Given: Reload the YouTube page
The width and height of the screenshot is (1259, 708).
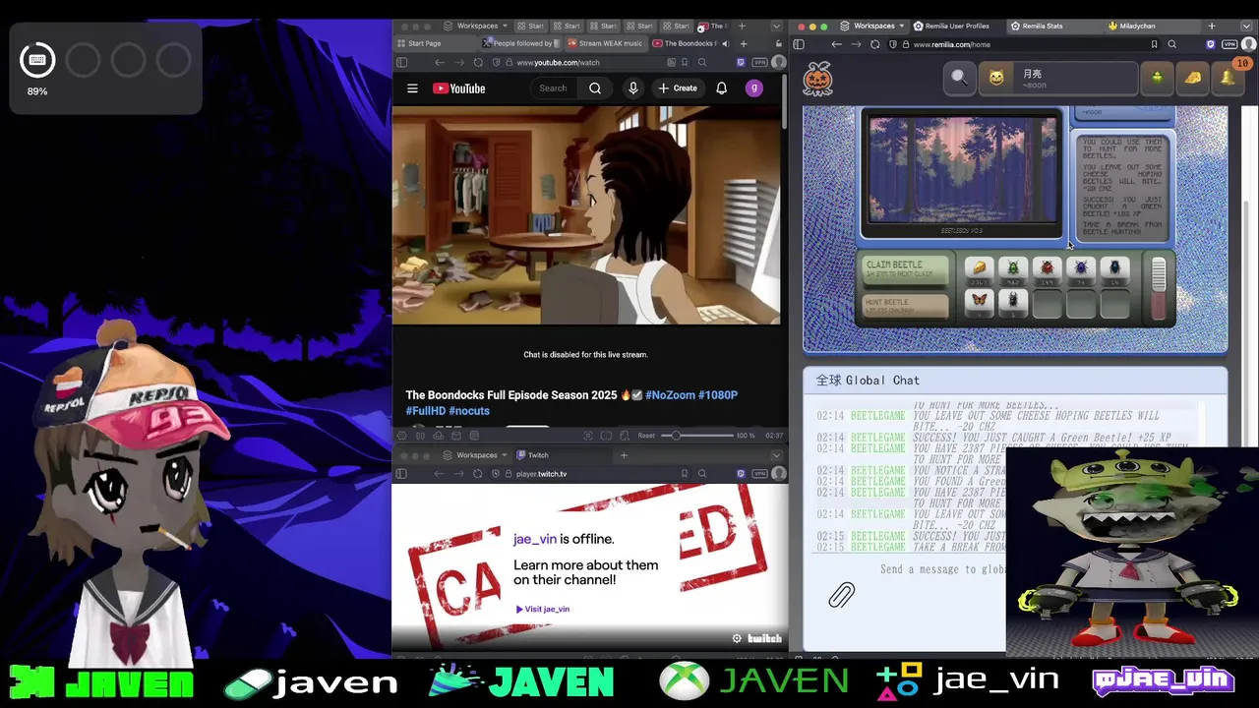Looking at the screenshot, I should [x=478, y=63].
